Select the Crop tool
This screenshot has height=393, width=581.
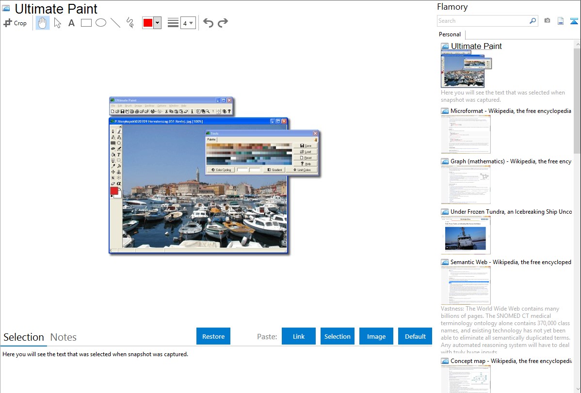[x=15, y=23]
